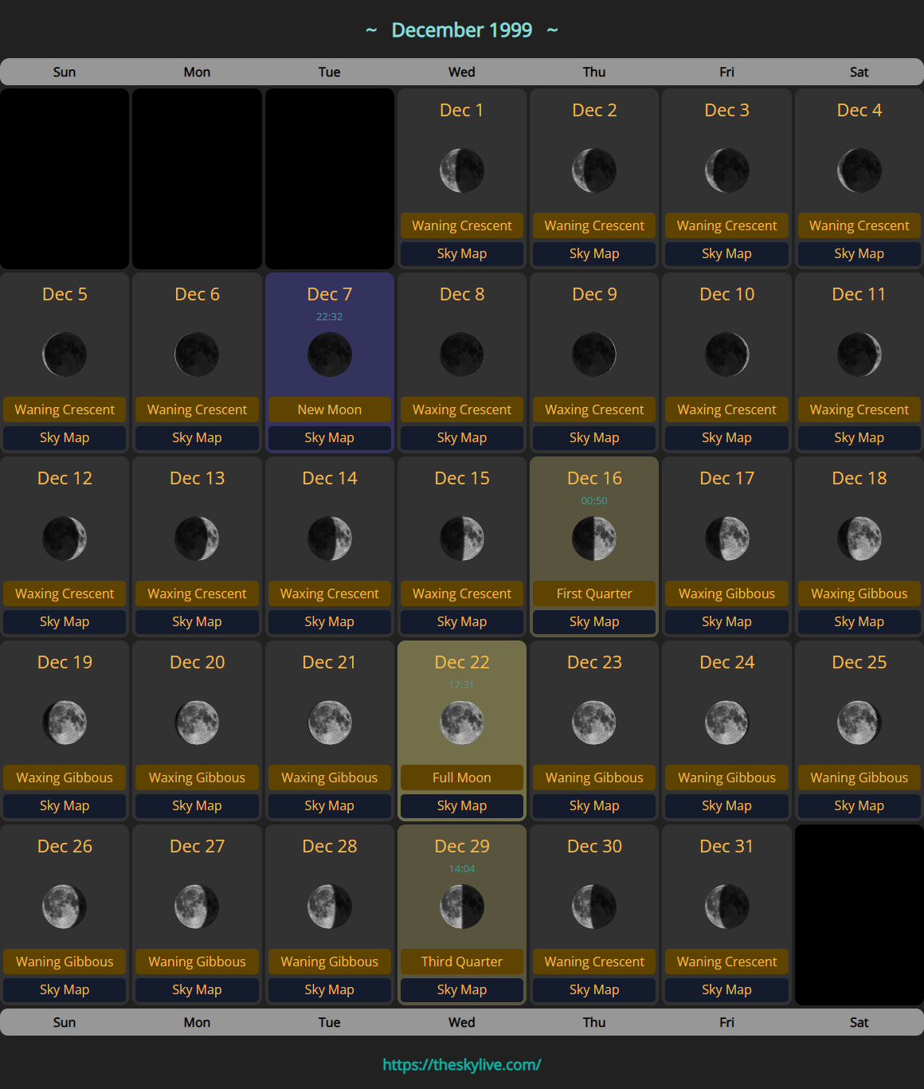The height and width of the screenshot is (1089, 924).
Task: Click the Third Quarter label on Dec 29
Action: [x=461, y=962]
